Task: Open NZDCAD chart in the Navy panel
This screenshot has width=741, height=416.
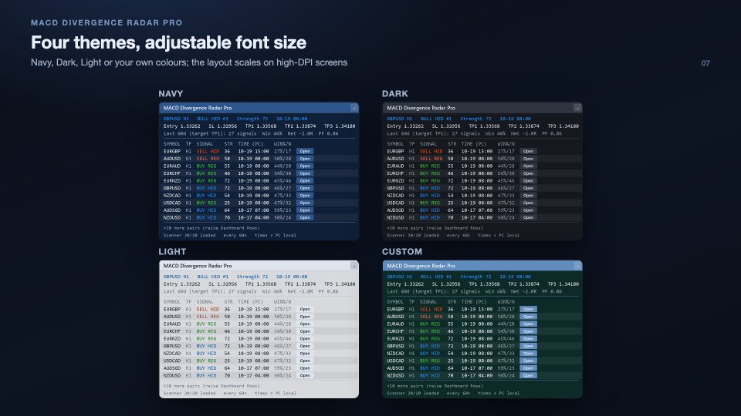Action: pyautogui.click(x=305, y=195)
